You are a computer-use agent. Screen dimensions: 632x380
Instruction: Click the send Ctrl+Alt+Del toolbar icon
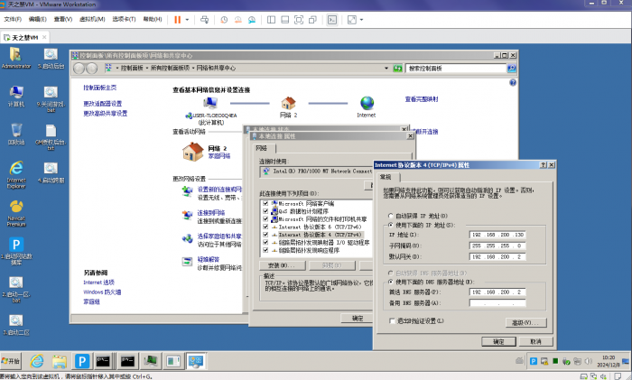coord(202,18)
